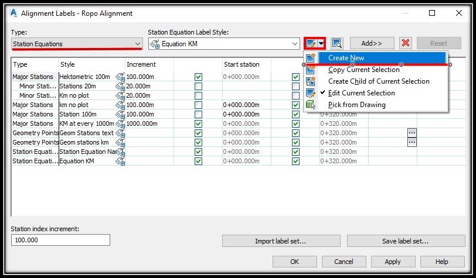Open the Type dropdown showing Station Equations

coord(76,44)
